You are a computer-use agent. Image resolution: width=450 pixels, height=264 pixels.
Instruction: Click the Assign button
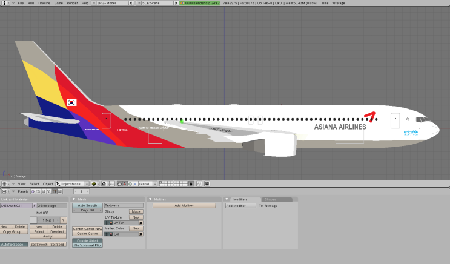pos(48,236)
